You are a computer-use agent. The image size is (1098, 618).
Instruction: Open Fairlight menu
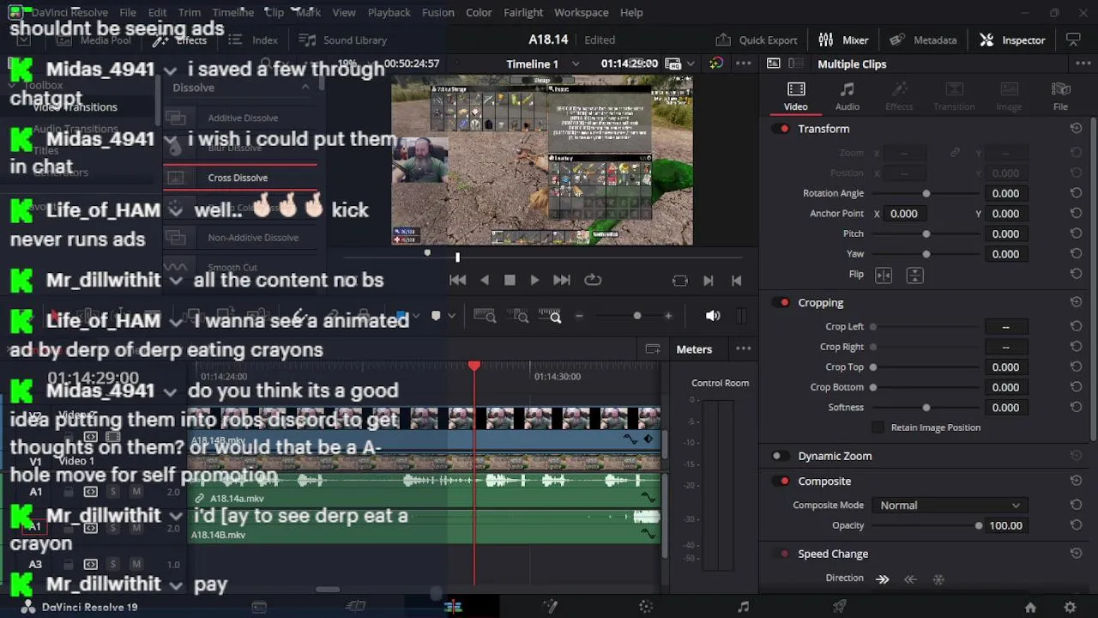pos(523,12)
